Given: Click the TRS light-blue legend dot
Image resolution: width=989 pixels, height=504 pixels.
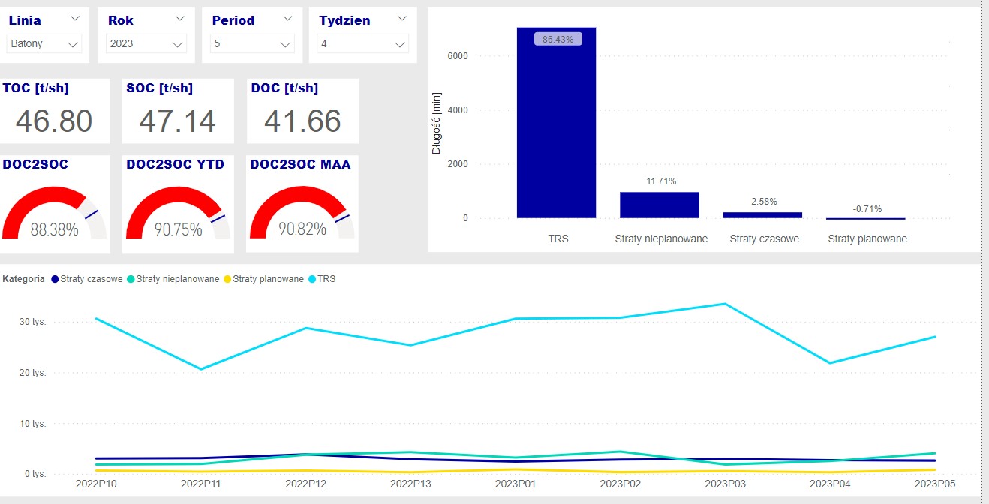Looking at the screenshot, I should tap(312, 279).
